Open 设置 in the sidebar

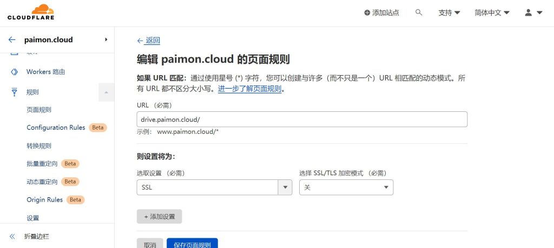point(33,218)
